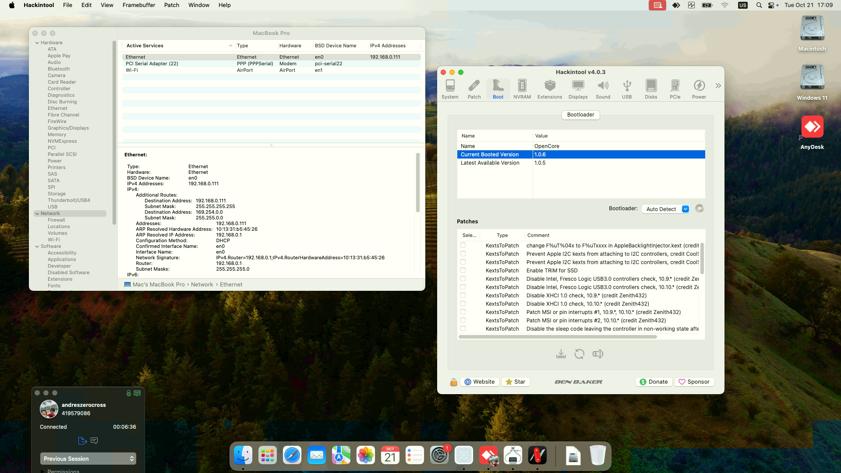Click the Sponsor button
Viewport: 841px width, 473px height.
(x=694, y=382)
